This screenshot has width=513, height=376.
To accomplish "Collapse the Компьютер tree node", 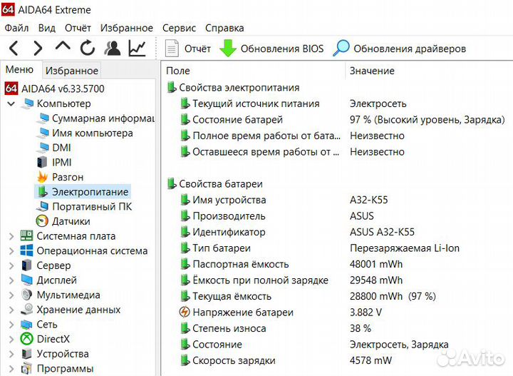I will point(11,104).
